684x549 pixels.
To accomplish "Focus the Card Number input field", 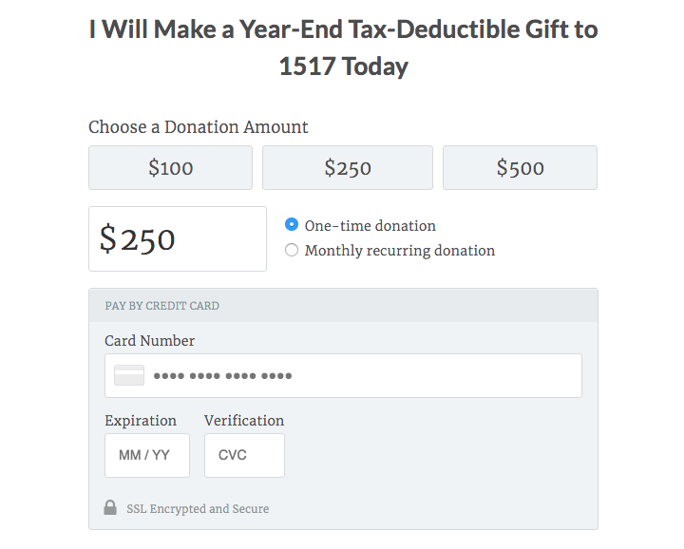I will click(343, 375).
